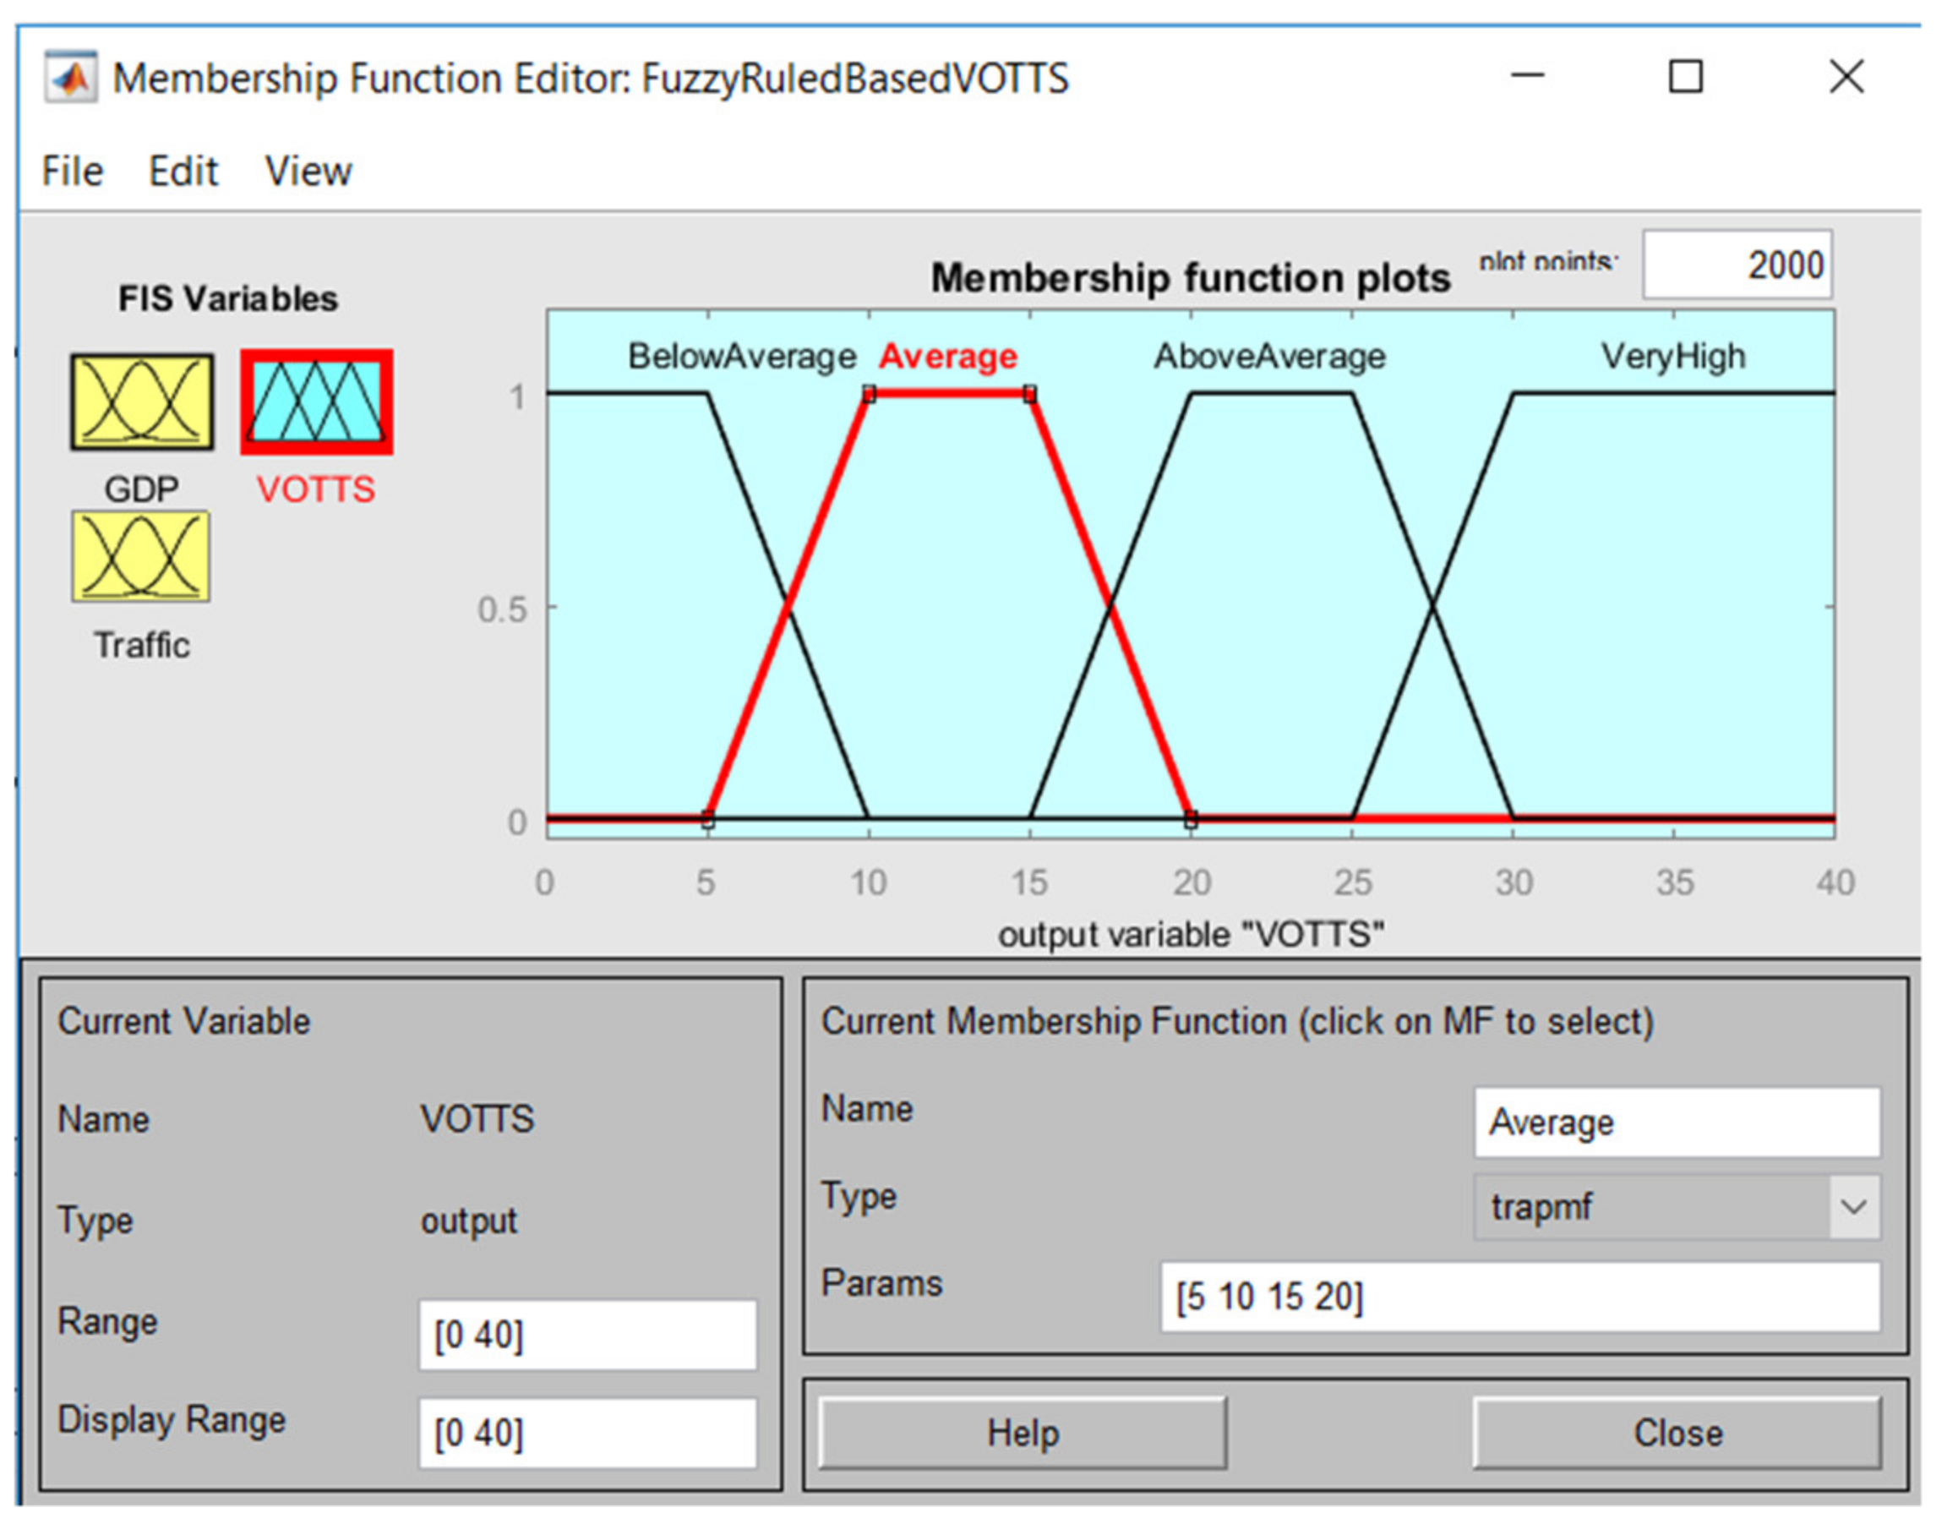
Task: Select the Traffic input variable icon
Action: pyautogui.click(x=141, y=556)
